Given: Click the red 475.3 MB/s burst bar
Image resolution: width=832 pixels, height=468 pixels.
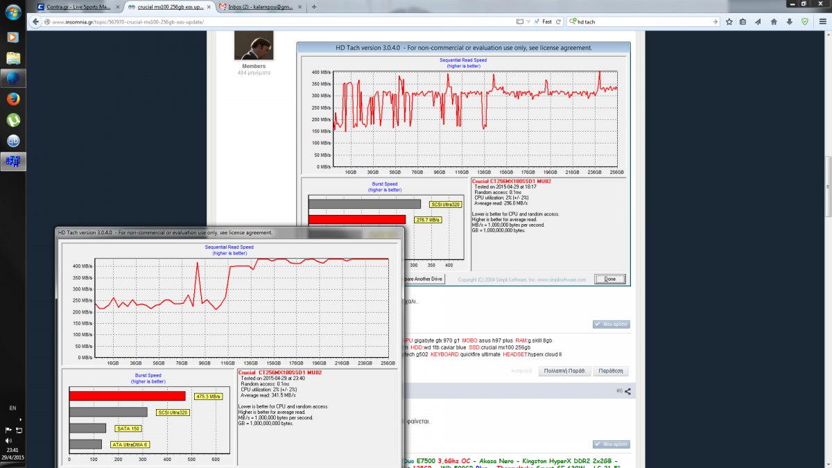Looking at the screenshot, I should (128, 396).
